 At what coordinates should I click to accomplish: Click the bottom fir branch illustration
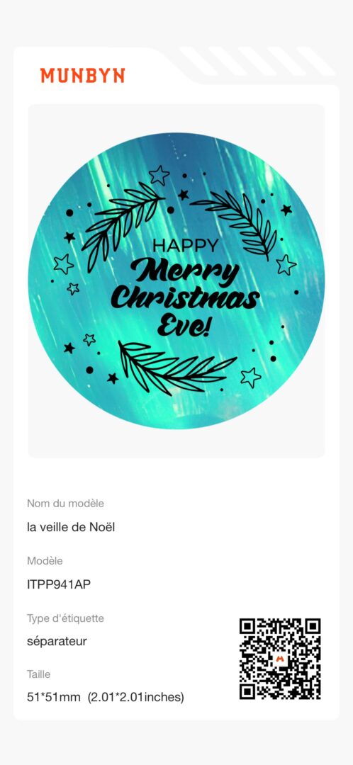(x=176, y=369)
